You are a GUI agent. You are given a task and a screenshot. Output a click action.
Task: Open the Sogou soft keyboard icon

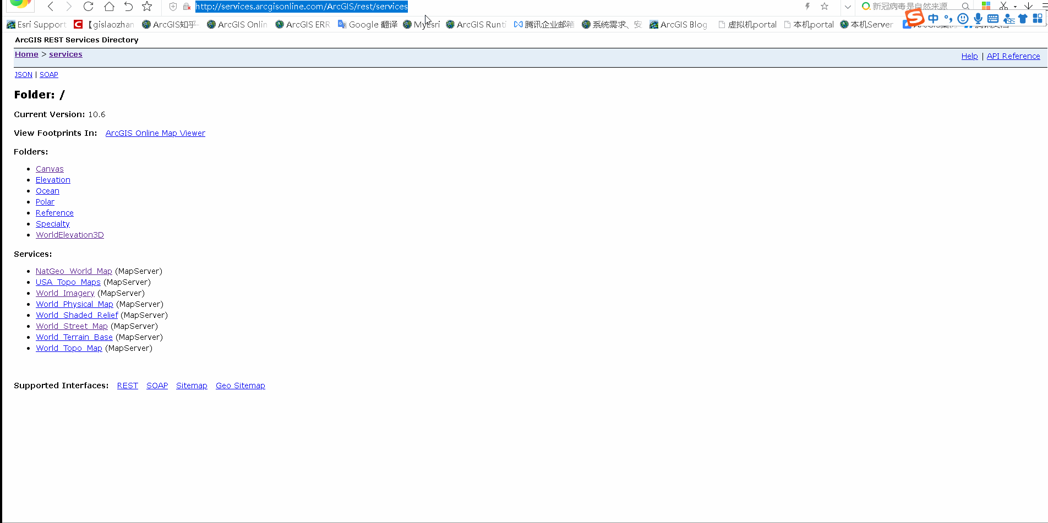point(993,19)
